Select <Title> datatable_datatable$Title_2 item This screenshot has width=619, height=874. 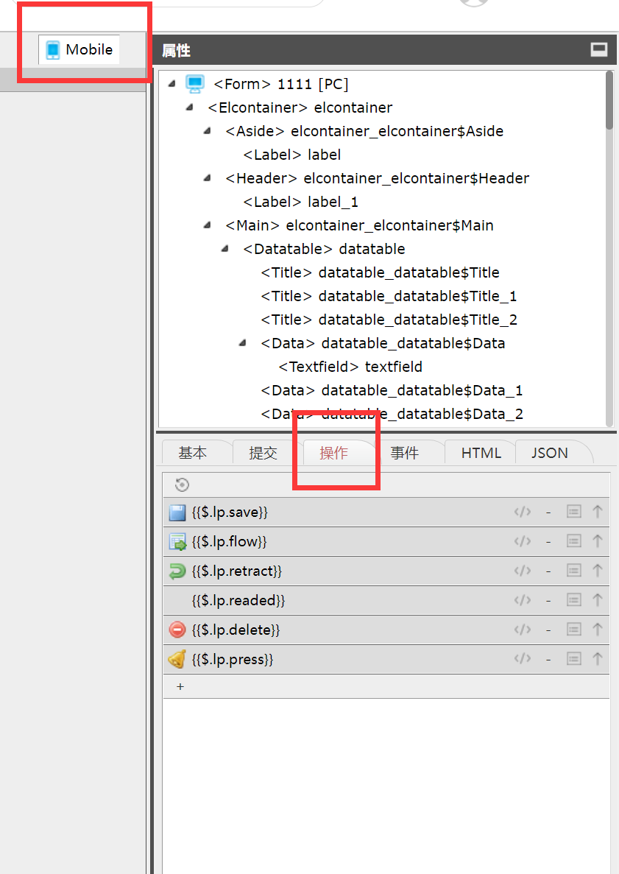coord(389,320)
